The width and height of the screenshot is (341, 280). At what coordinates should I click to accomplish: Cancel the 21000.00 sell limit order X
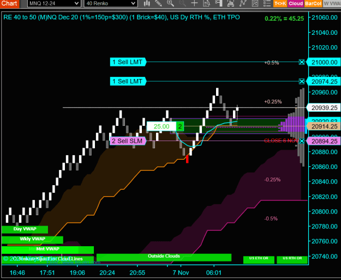[x=302, y=62]
